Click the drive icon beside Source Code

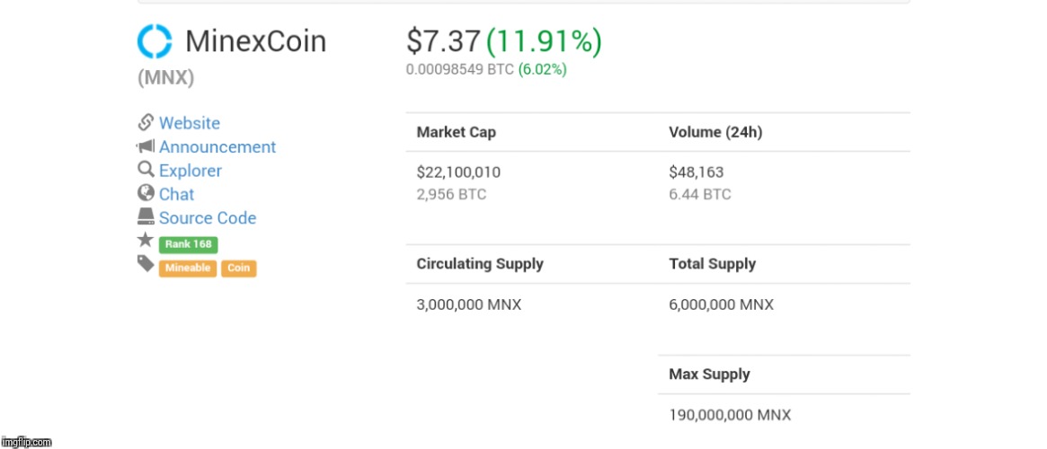point(146,216)
